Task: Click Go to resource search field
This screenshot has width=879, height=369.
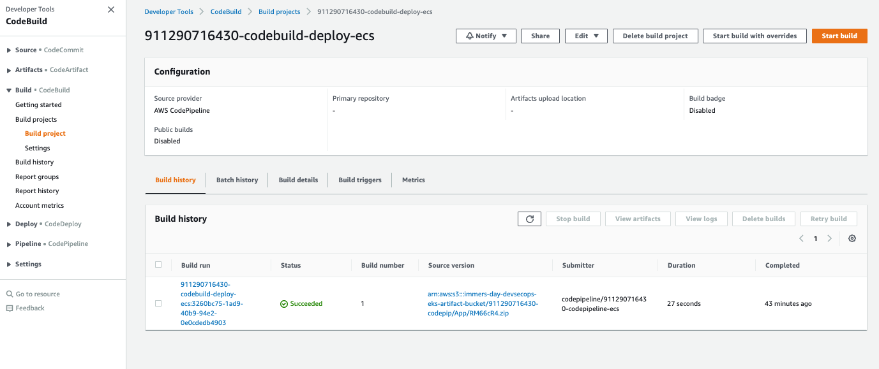Action: pos(38,294)
